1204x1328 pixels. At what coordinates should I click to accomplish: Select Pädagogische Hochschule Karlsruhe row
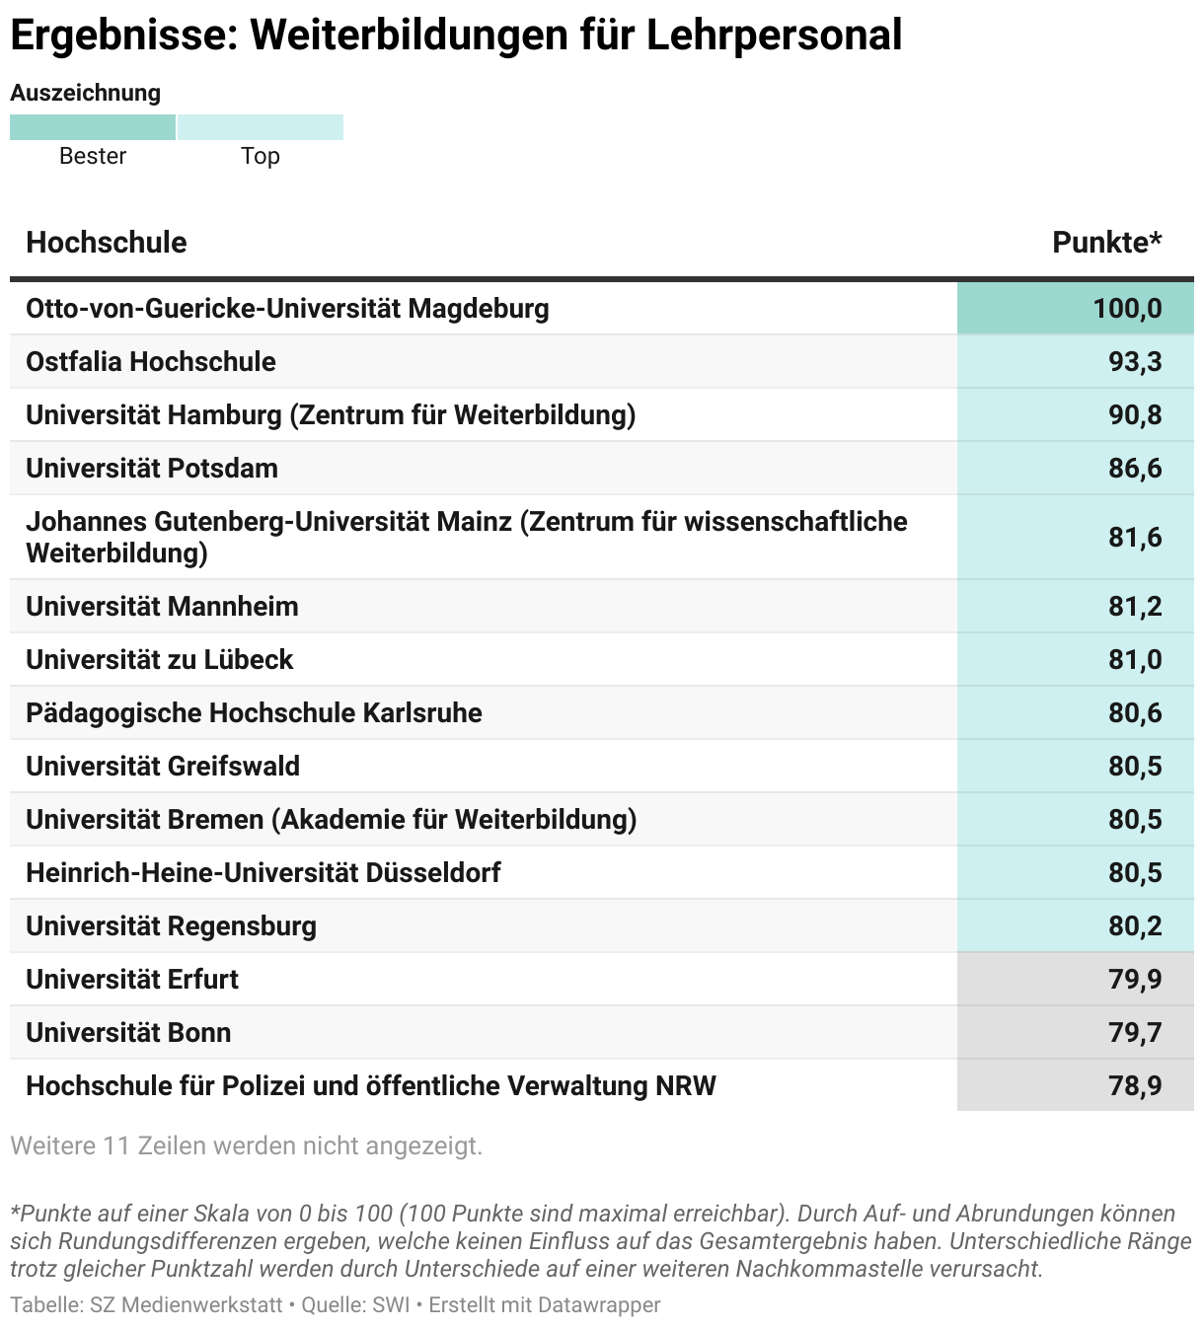click(602, 712)
